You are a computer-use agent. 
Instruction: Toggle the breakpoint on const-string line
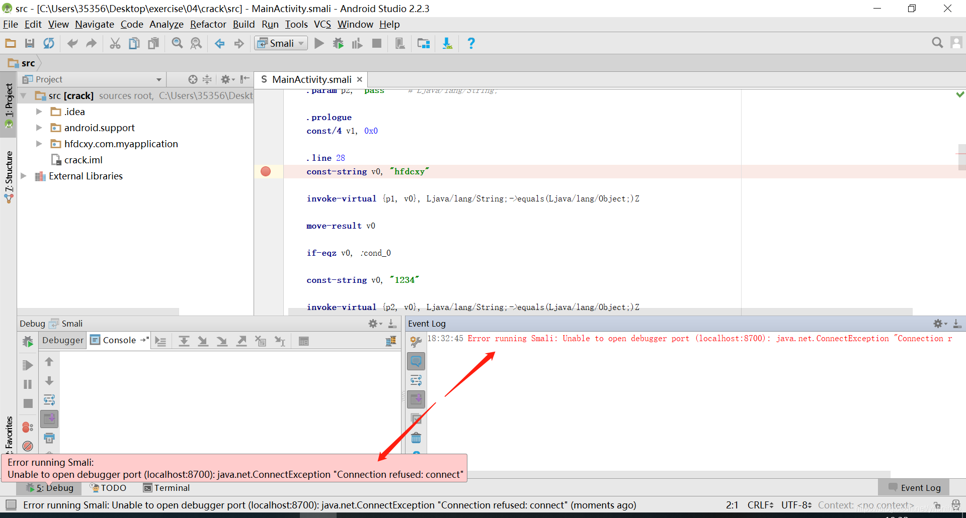point(266,171)
